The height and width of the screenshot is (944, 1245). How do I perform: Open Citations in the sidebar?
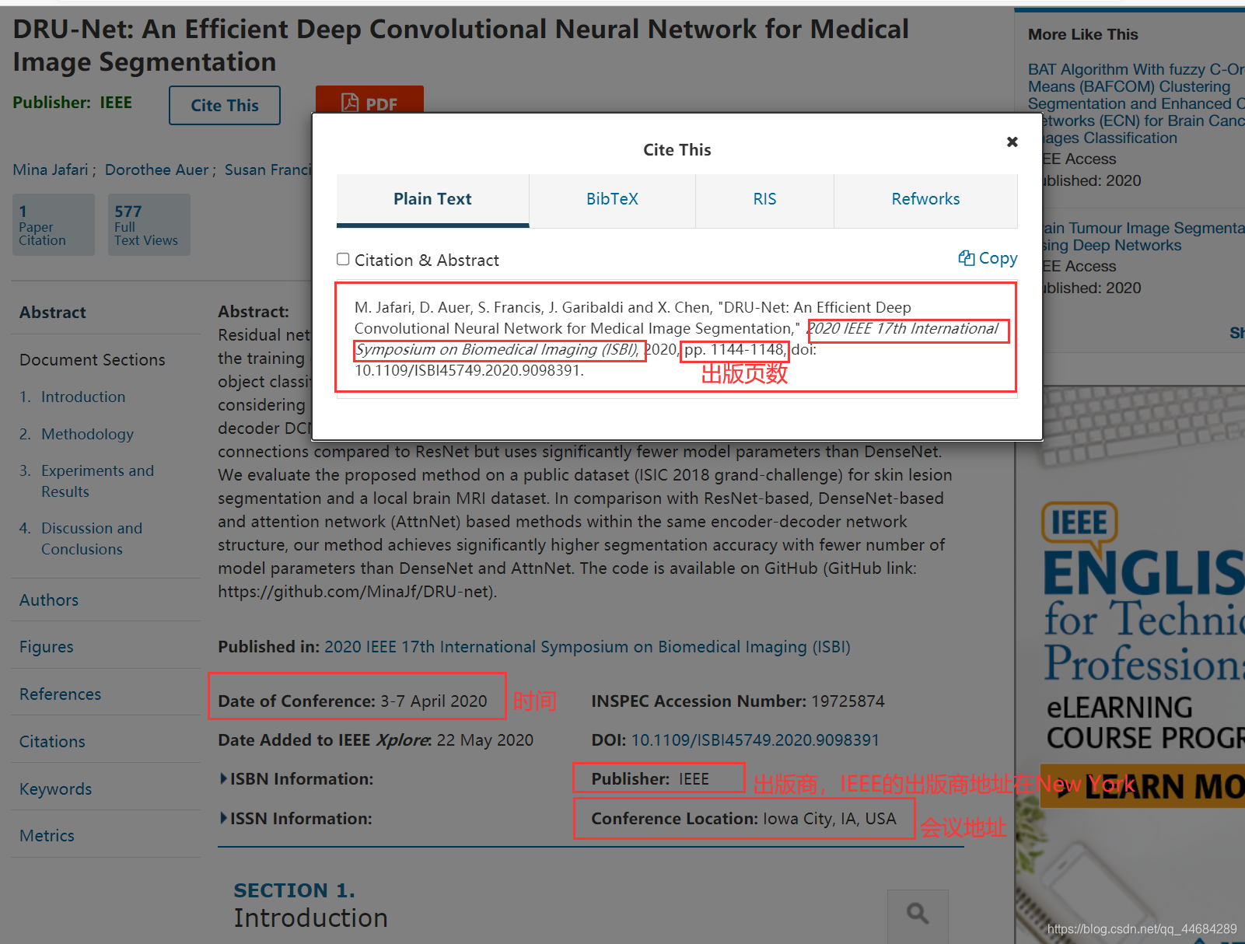52,742
